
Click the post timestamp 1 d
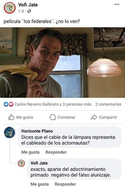click(21, 11)
